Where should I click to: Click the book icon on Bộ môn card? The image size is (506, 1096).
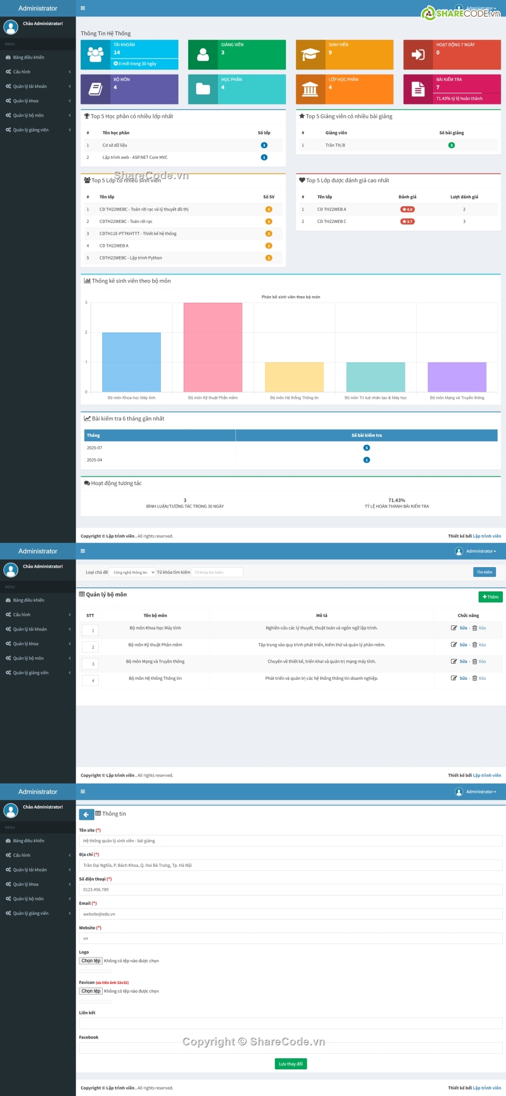coord(95,89)
